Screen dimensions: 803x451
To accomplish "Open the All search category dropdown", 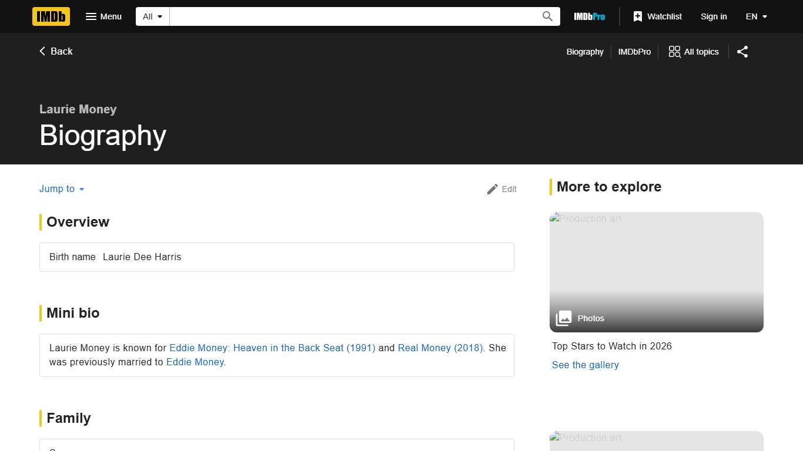I will (x=152, y=16).
